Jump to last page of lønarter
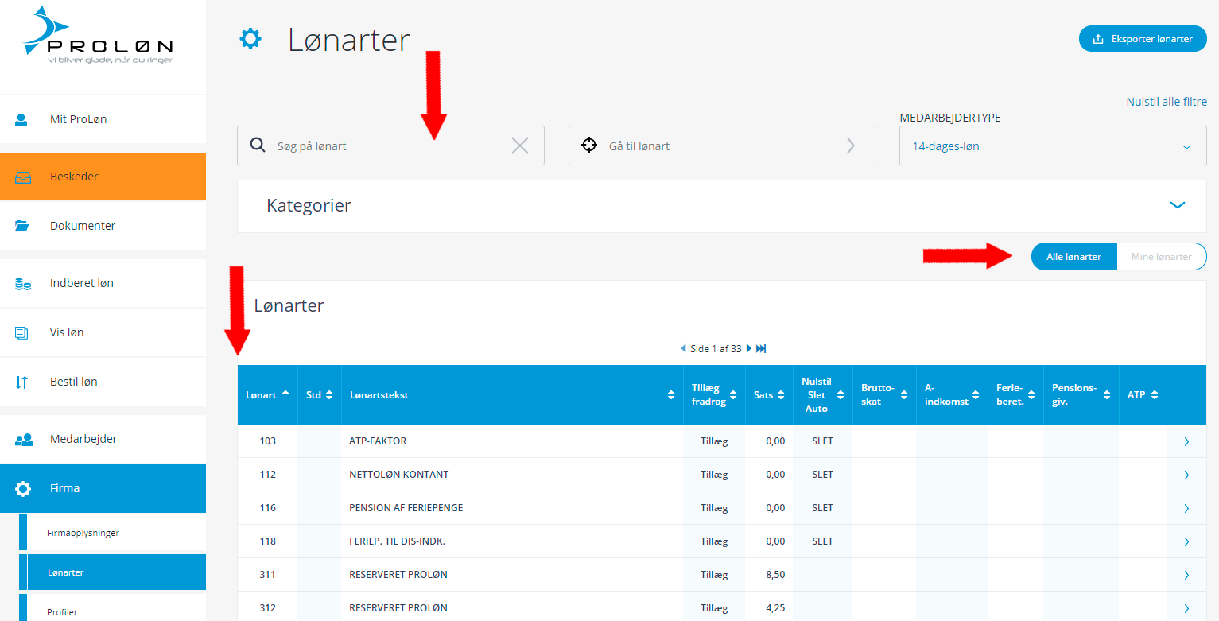The width and height of the screenshot is (1219, 621). point(761,349)
